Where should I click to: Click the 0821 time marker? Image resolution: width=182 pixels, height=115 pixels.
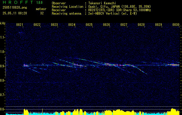tap(19, 25)
